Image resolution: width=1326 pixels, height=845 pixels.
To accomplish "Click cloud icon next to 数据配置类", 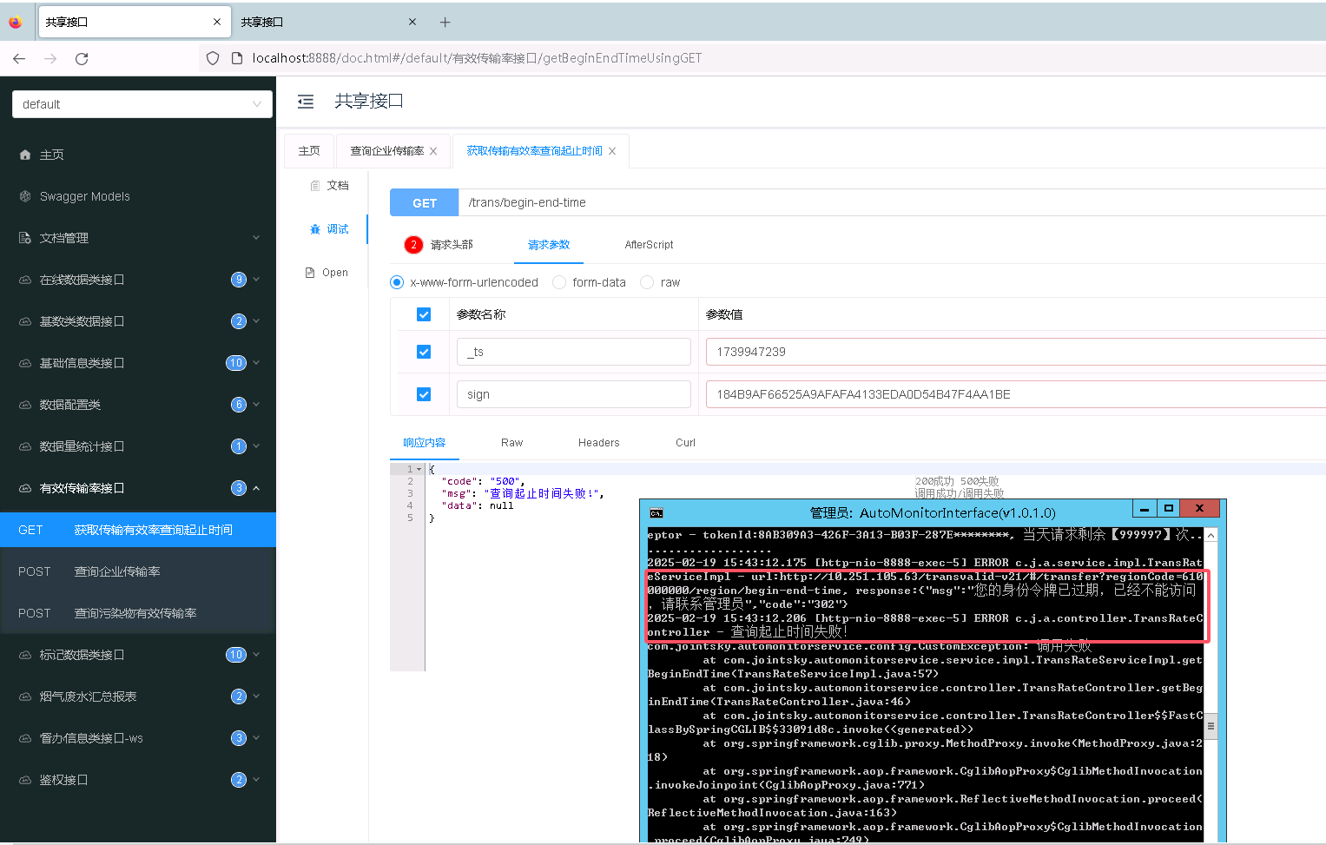I will coord(24,405).
